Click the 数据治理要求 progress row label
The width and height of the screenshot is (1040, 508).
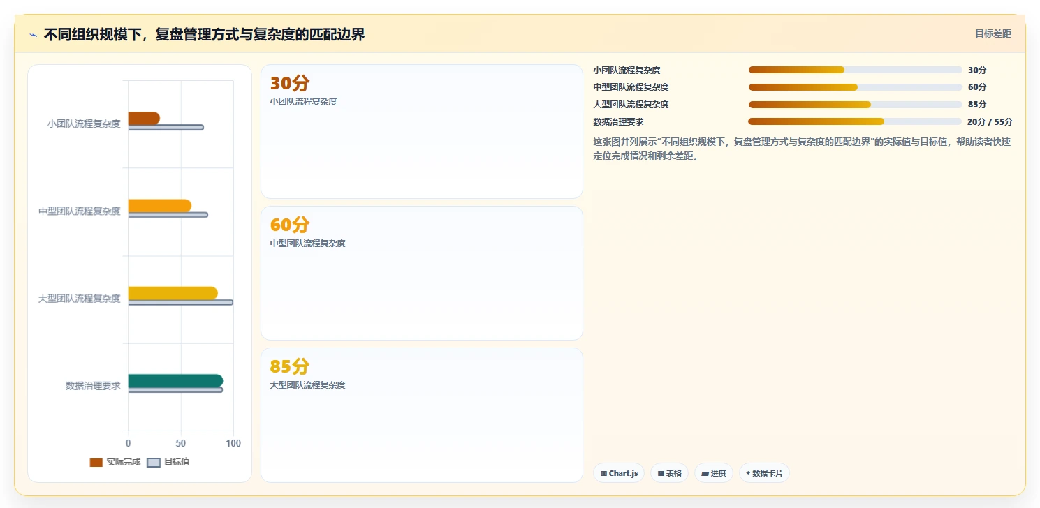coord(619,121)
